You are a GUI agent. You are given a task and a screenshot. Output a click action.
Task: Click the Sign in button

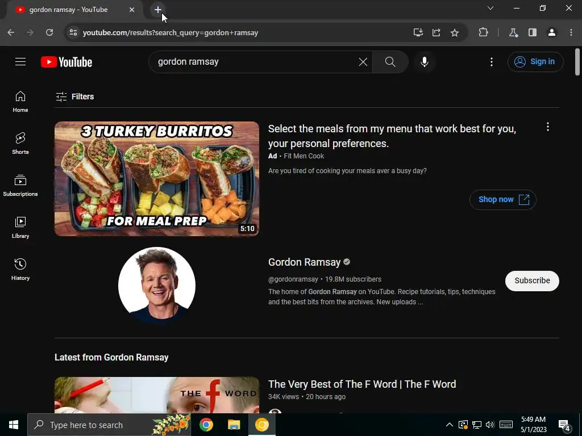pos(535,62)
